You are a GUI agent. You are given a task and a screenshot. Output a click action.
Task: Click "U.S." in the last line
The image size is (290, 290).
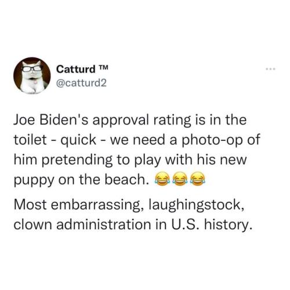[186, 224]
